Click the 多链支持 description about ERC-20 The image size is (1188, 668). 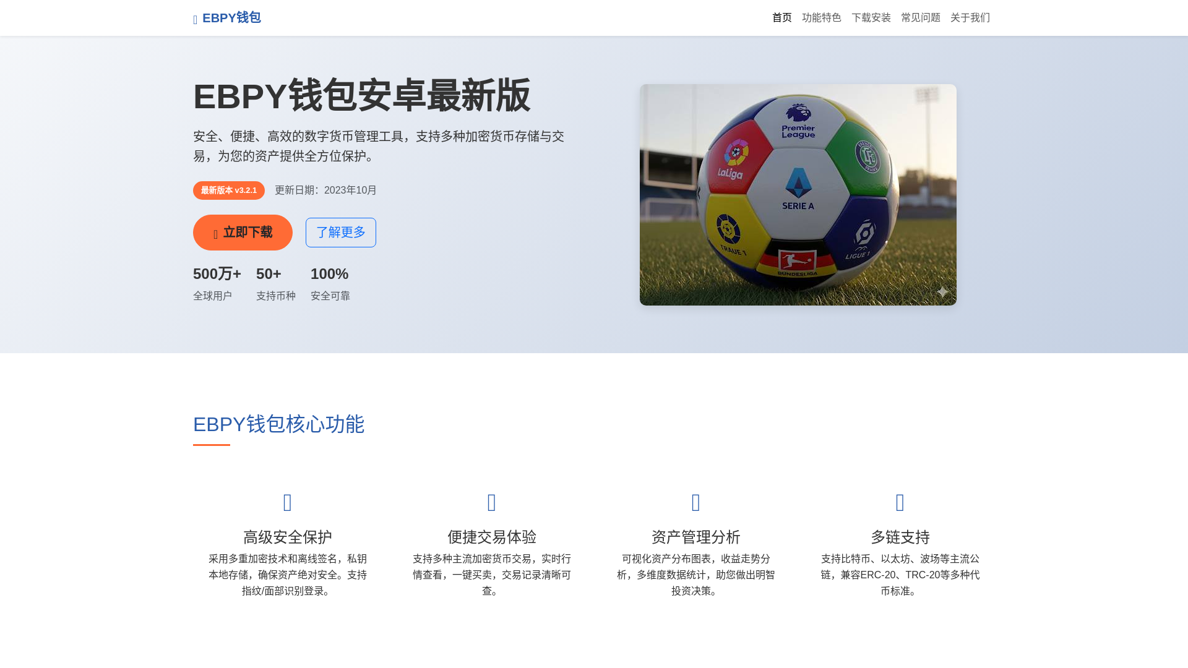click(x=900, y=575)
